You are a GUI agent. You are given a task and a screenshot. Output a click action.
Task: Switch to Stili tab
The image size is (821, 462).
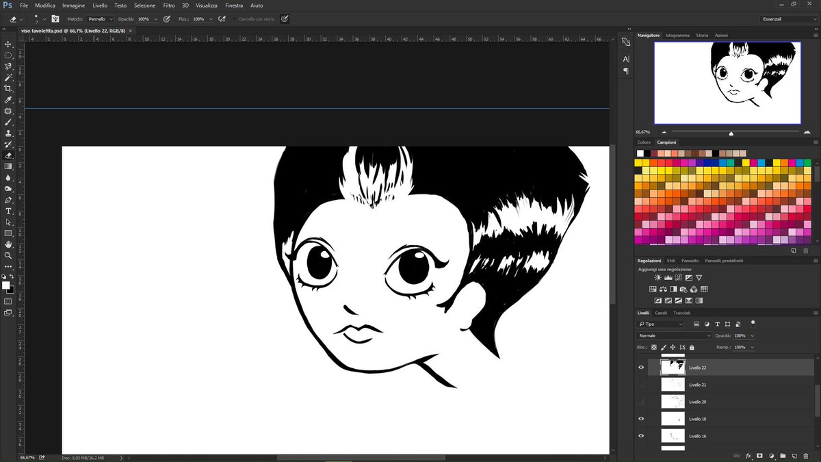671,261
